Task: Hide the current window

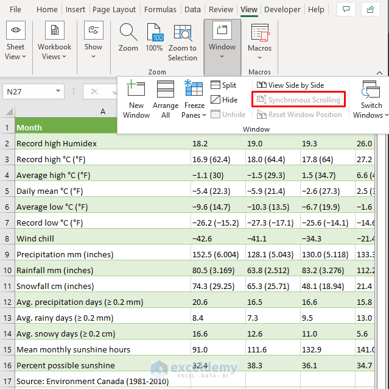Action: coord(224,99)
